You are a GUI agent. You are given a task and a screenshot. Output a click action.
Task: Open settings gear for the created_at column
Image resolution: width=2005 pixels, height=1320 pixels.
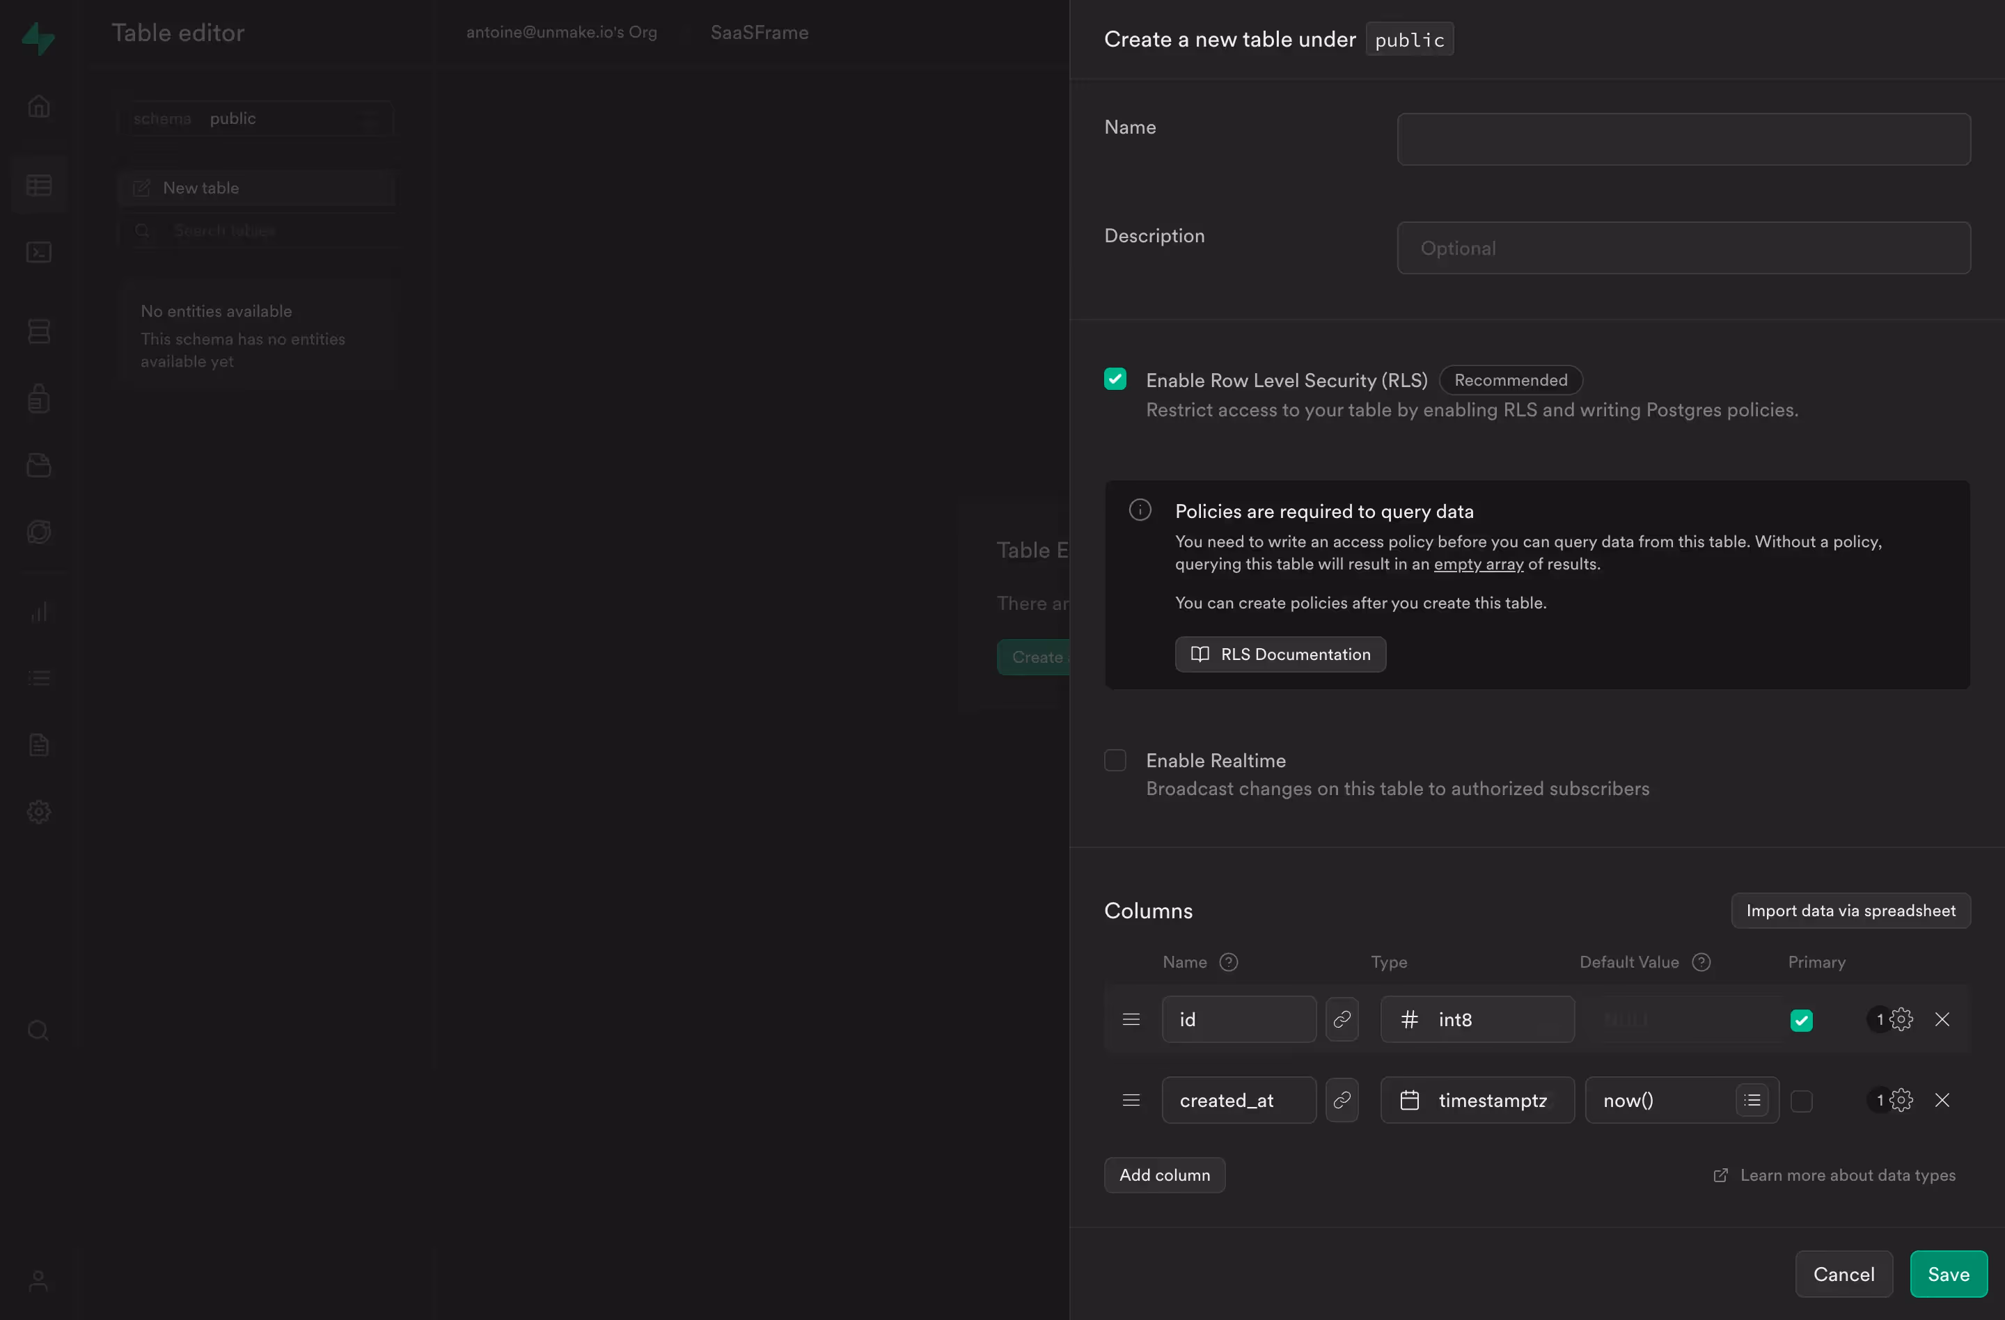1901,1100
